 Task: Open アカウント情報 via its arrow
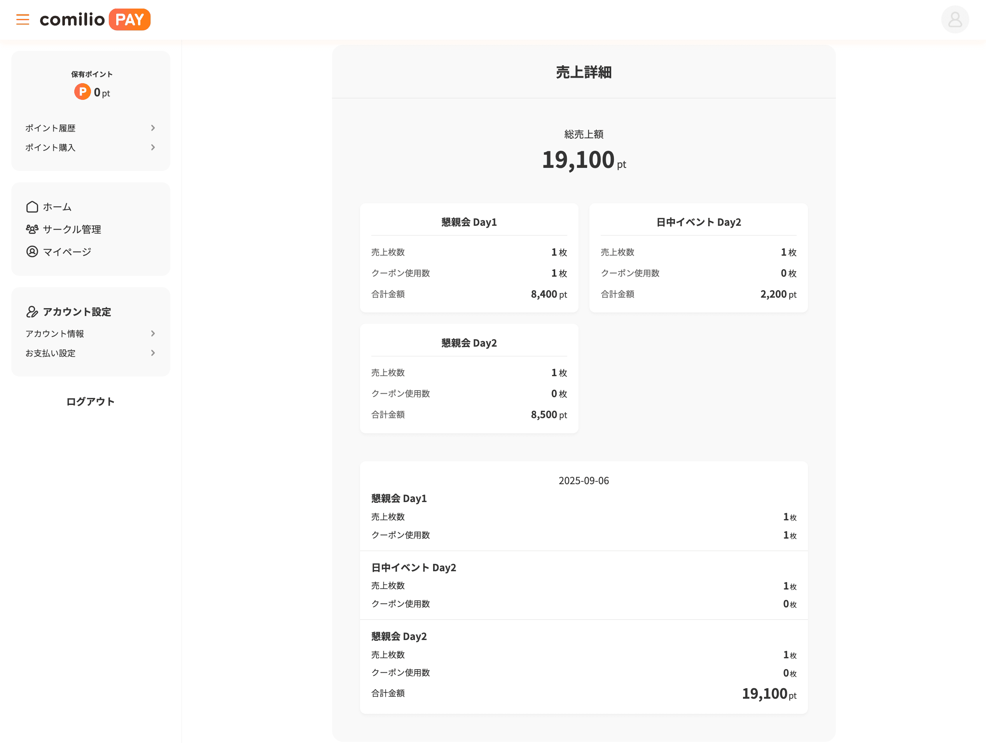(153, 333)
